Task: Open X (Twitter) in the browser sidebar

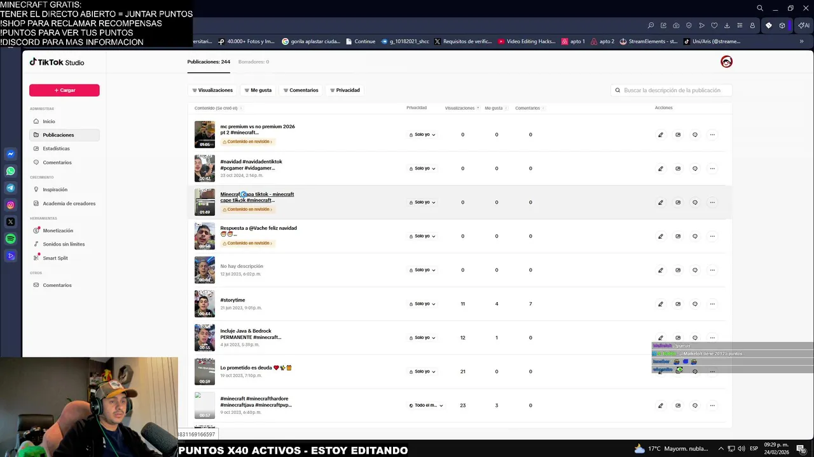Action: 10,222
